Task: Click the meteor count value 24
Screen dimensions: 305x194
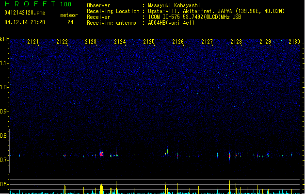Action: coord(70,22)
